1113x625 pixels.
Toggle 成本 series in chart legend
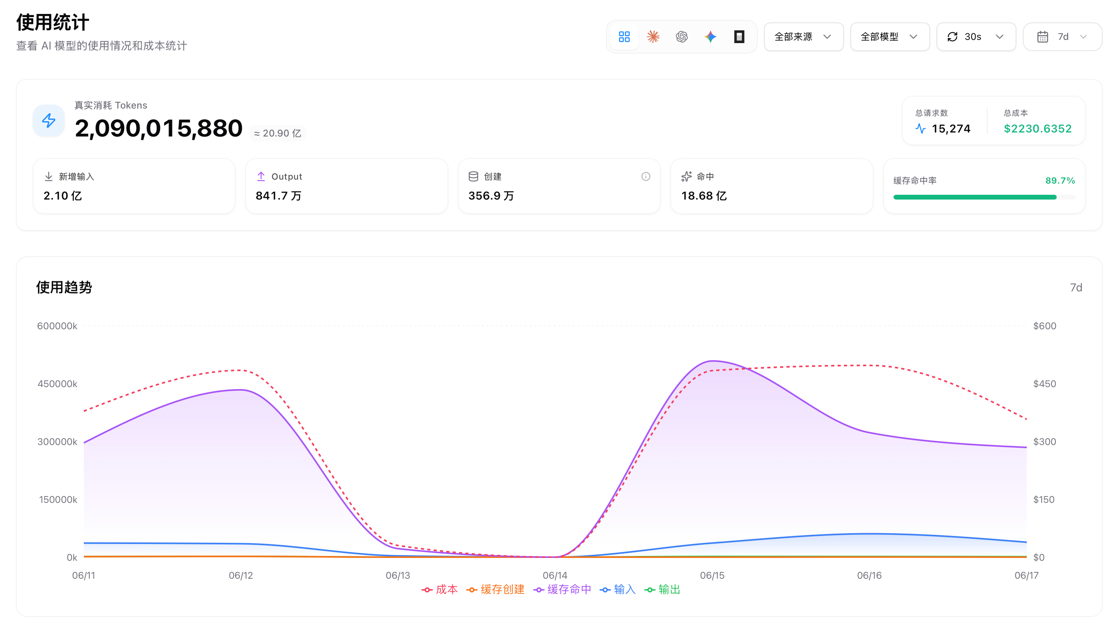pos(440,589)
